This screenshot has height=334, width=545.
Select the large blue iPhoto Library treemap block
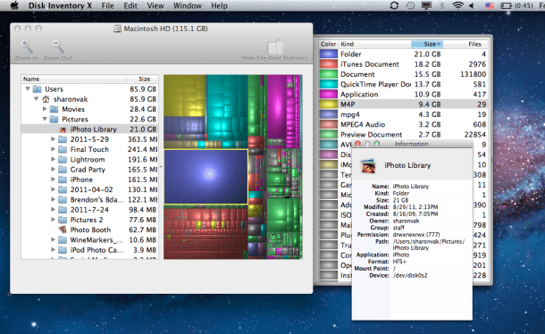[x=205, y=177]
